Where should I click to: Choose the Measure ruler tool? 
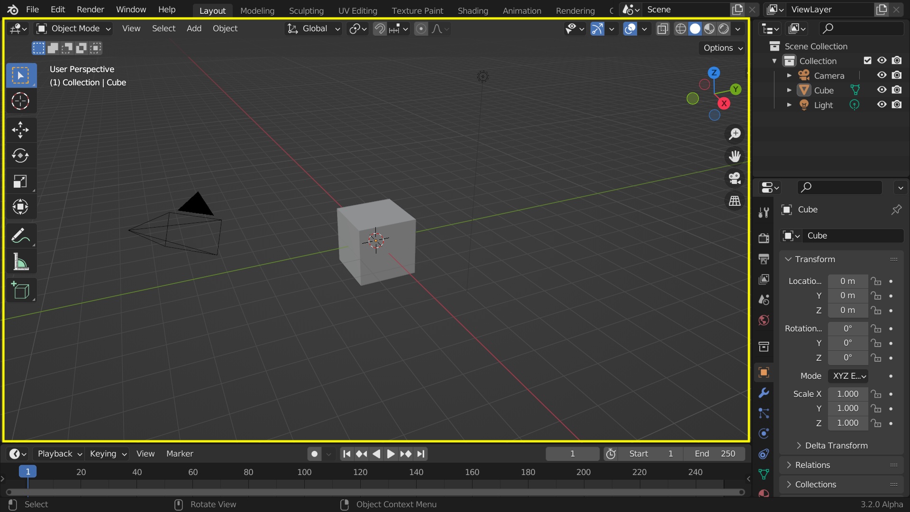coord(20,262)
